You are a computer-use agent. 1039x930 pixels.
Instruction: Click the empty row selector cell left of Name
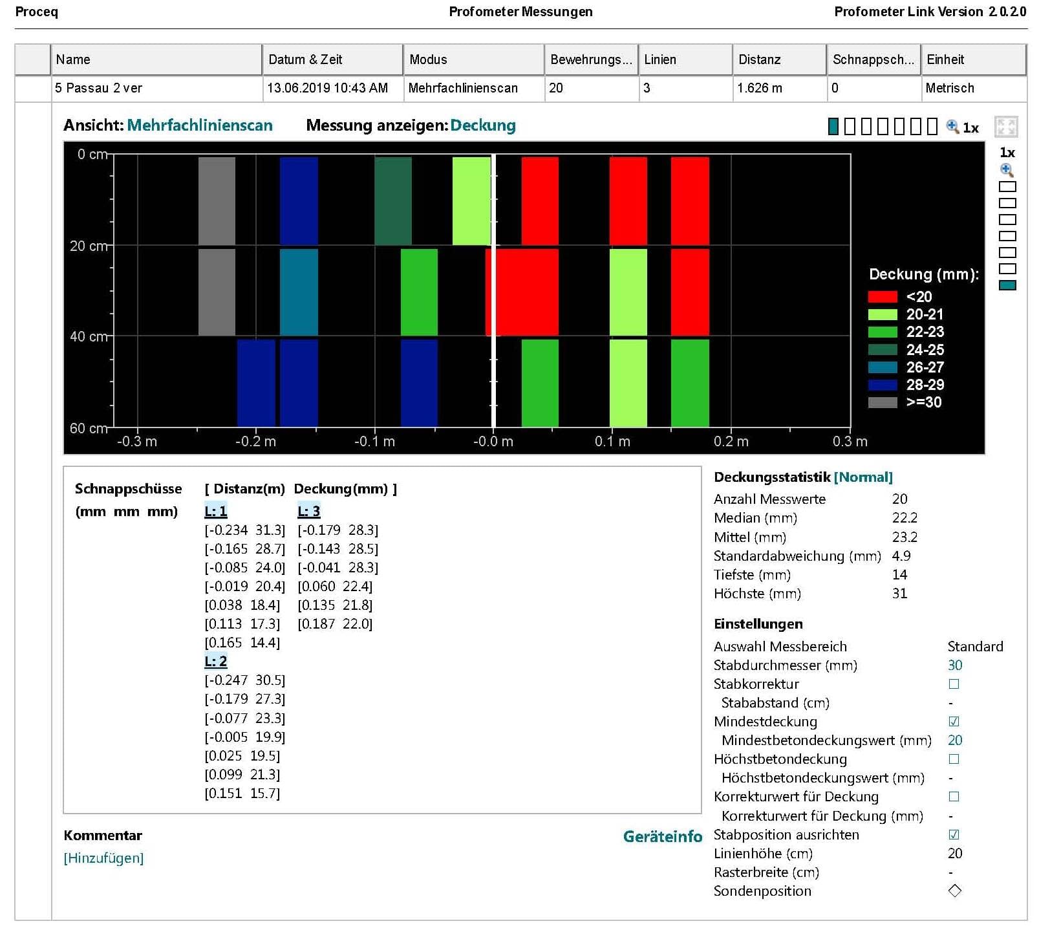[x=32, y=59]
